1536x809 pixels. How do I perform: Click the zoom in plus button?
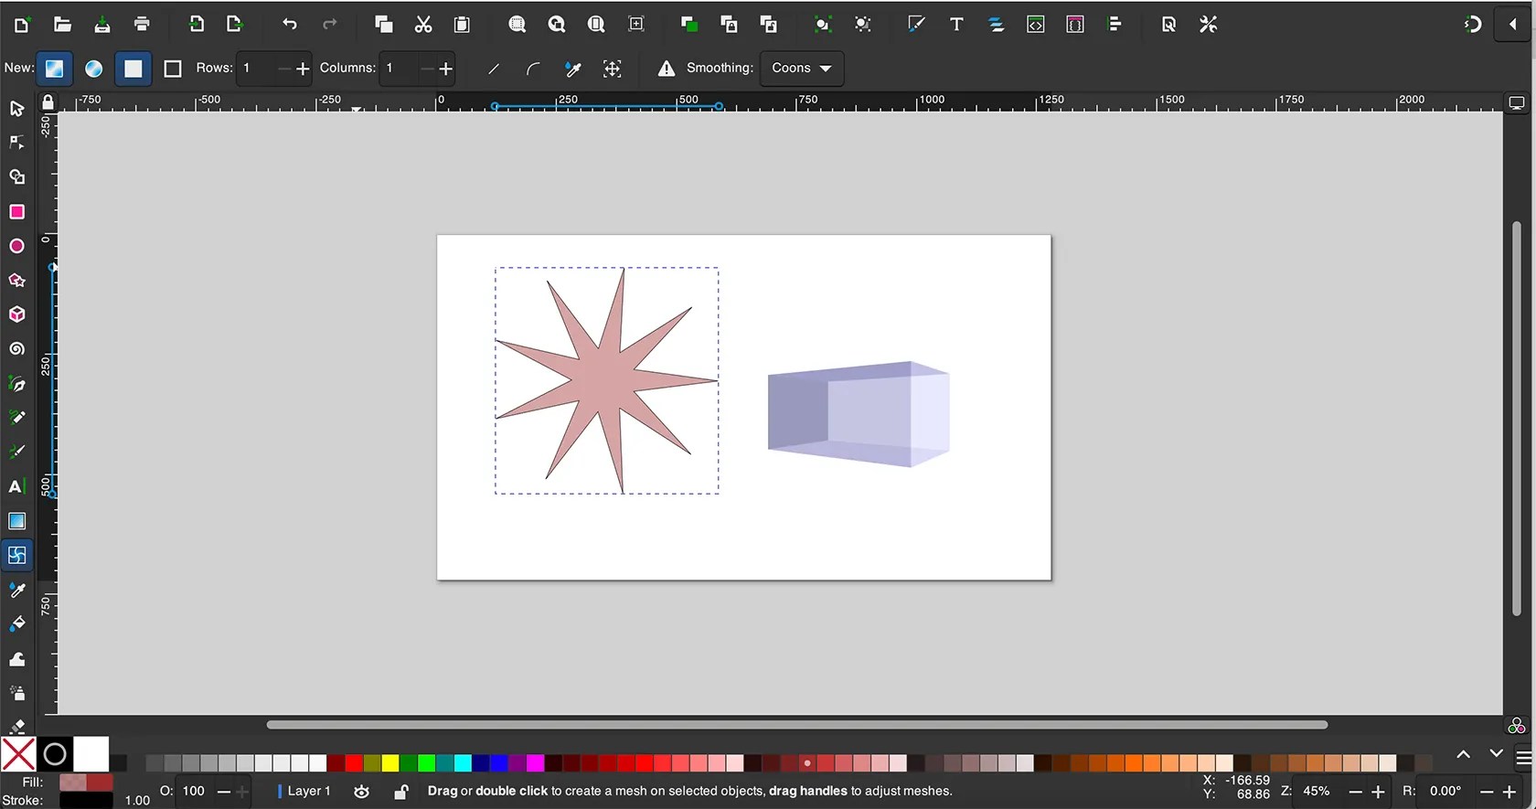[1378, 792]
